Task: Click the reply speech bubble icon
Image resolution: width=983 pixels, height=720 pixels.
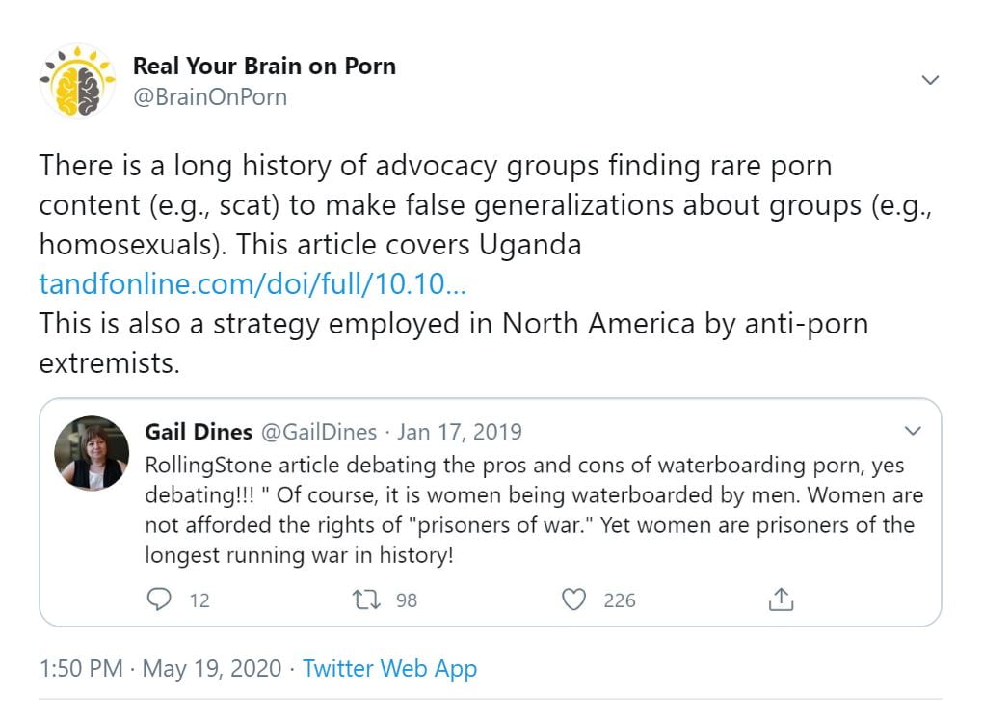Action: pyautogui.click(x=158, y=600)
